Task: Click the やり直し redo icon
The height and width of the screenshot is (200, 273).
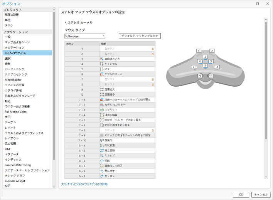Action: pyautogui.click(x=102, y=176)
